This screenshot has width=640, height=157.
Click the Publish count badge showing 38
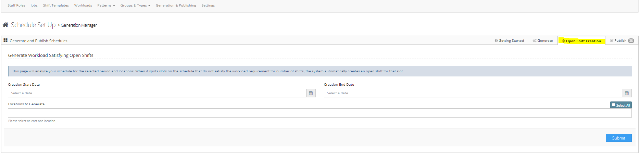(631, 41)
